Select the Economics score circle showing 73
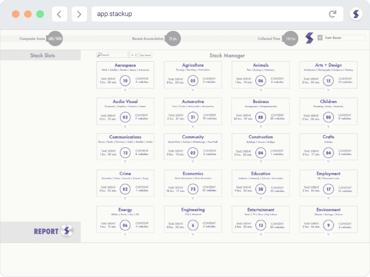Image resolution: width=370 pixels, height=277 pixels. pos(193,189)
